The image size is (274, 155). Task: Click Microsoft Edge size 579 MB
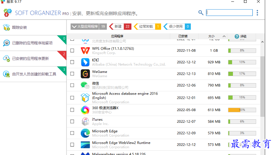tap(214, 133)
